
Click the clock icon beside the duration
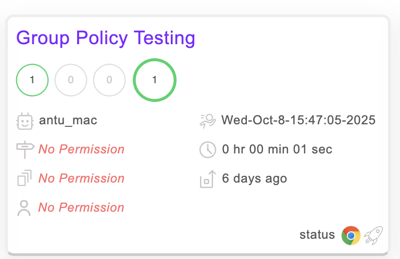[207, 150]
